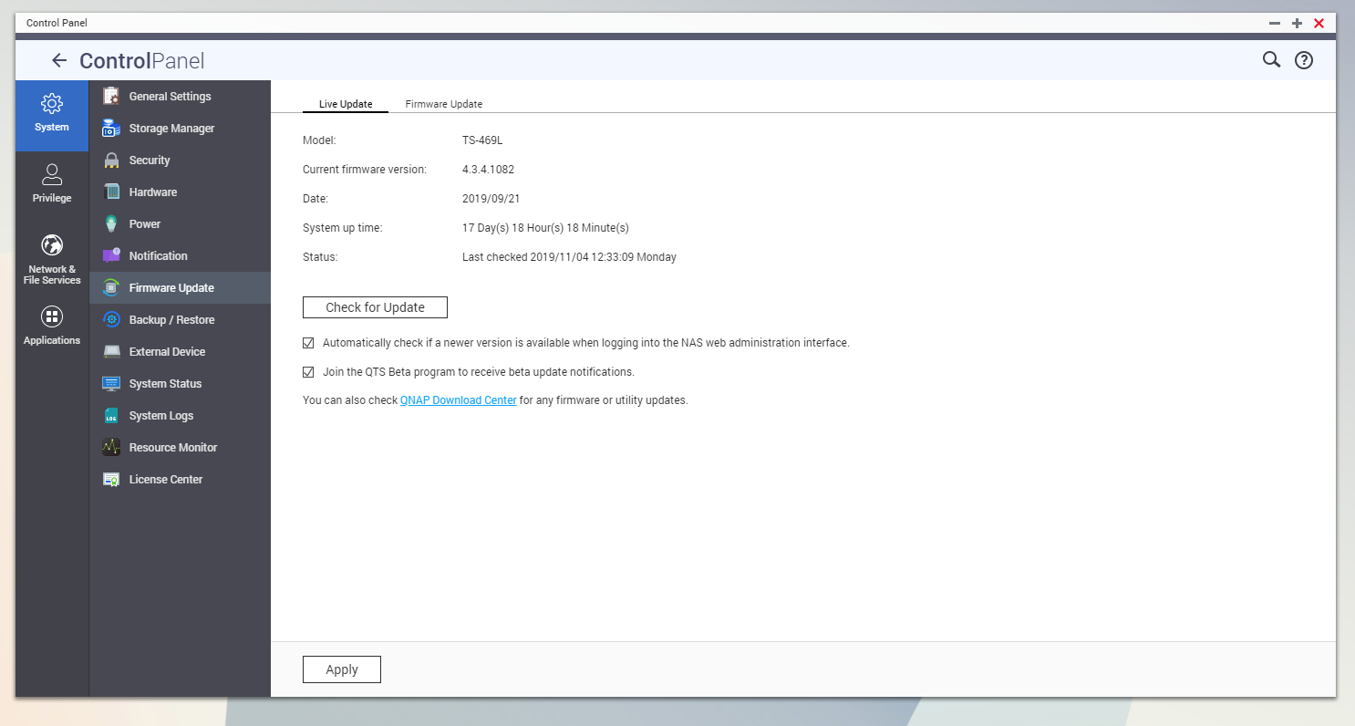Click the date value 2019/09/21
Screen dimensions: 1355x726
tap(491, 199)
